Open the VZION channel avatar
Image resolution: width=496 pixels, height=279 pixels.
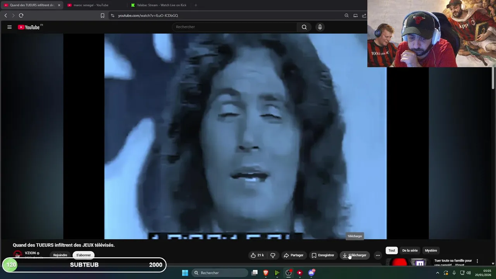(x=17, y=255)
